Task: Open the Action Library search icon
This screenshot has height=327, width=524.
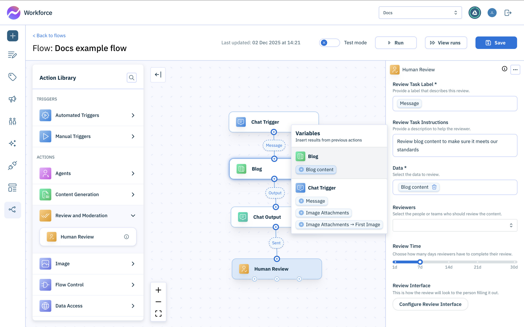Action: 131,78
